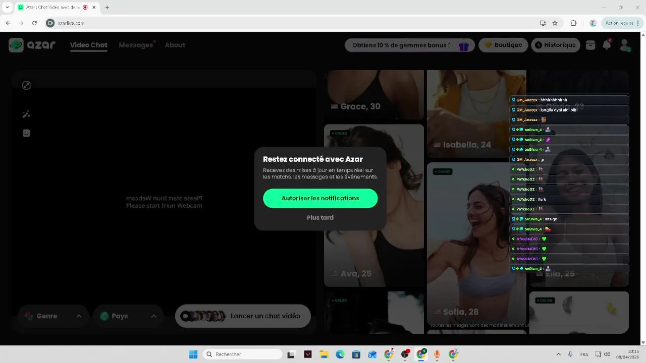
Task: Close the Azar browser tab
Action: 94,8
